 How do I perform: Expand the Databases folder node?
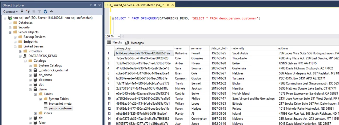pos(10,23)
